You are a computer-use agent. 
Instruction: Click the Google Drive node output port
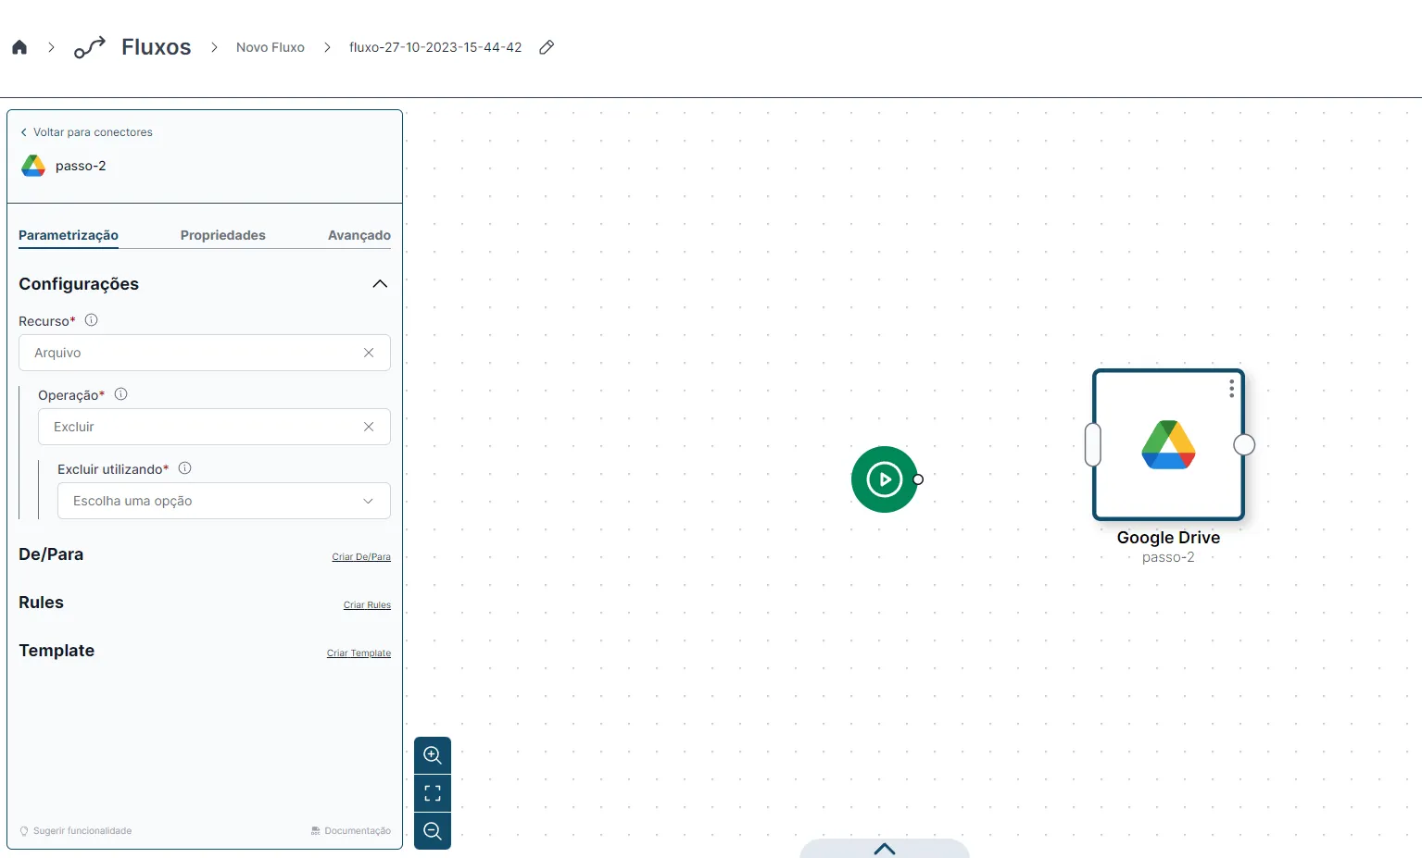(1244, 445)
